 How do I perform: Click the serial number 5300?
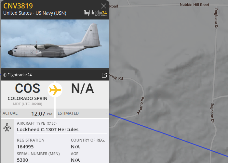click(22, 160)
